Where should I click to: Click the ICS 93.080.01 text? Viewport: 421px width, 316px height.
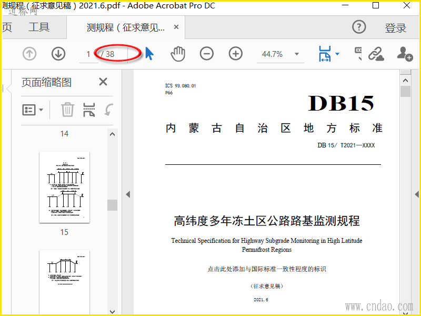click(x=181, y=86)
